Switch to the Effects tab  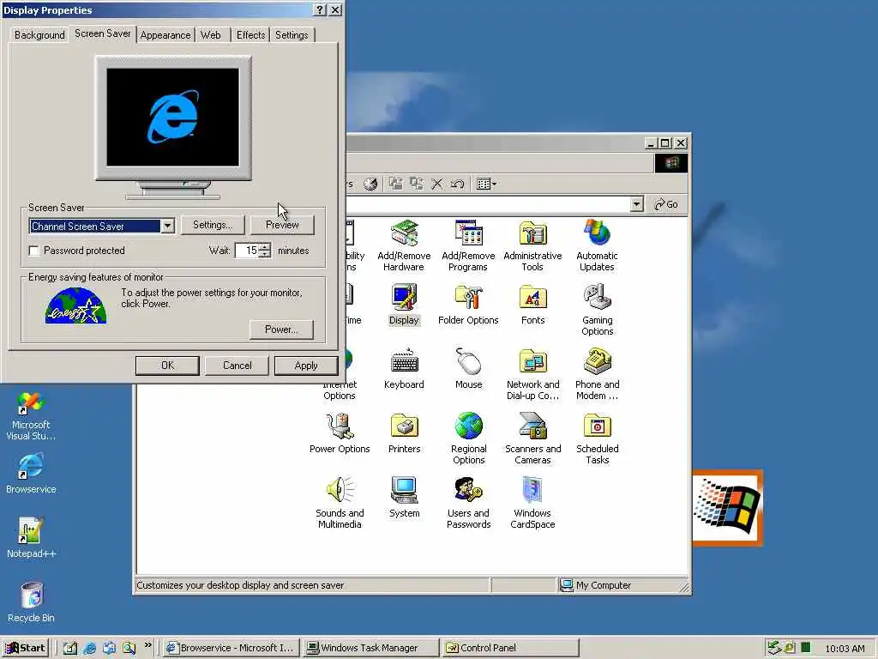pos(250,34)
